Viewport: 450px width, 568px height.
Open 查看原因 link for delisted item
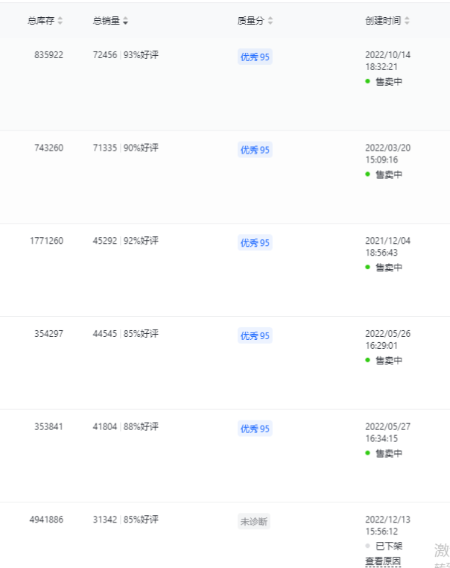point(383,561)
